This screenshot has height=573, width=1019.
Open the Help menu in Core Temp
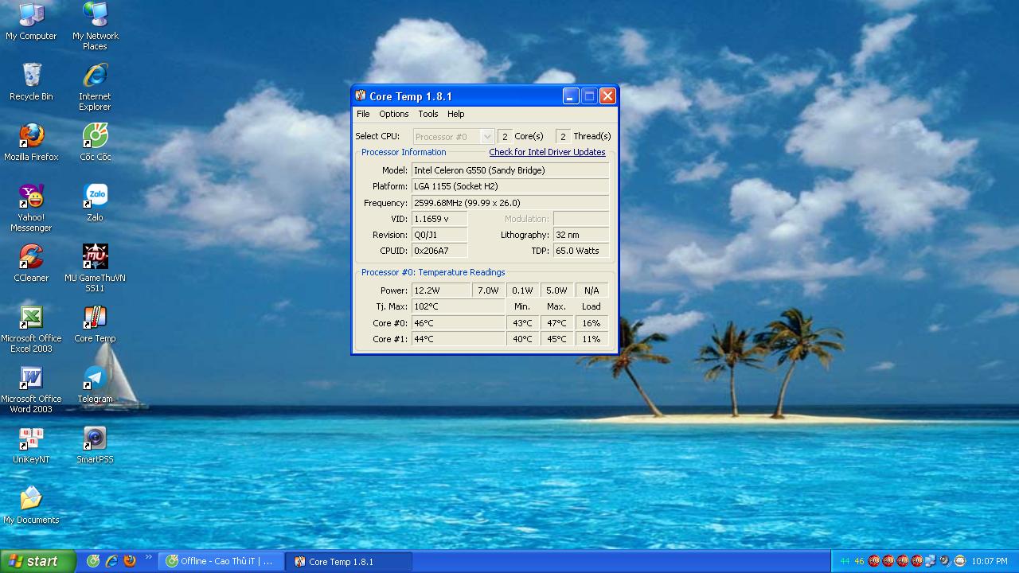(456, 114)
